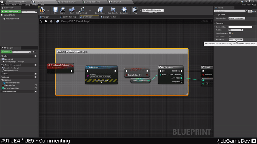
Task: Click Search Details input field
Action: click(229, 11)
